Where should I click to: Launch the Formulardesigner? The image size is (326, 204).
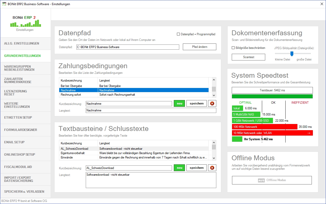[x=25, y=130]
